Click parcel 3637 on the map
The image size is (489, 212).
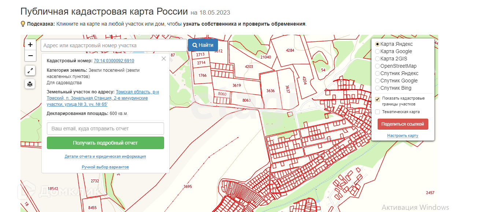pyautogui.click(x=288, y=89)
